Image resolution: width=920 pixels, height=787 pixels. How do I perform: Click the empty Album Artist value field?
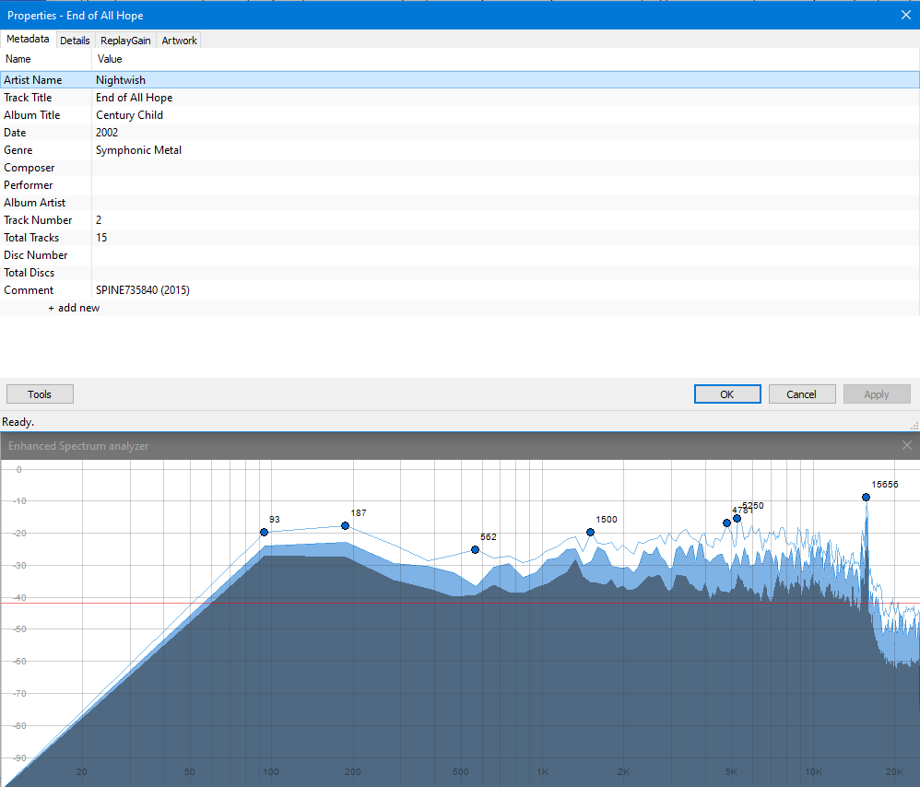505,203
